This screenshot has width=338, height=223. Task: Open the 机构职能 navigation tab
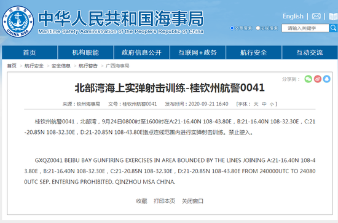click(85, 52)
